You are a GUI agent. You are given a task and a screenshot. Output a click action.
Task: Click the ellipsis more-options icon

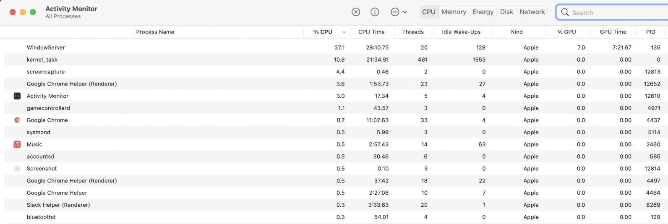click(x=395, y=12)
